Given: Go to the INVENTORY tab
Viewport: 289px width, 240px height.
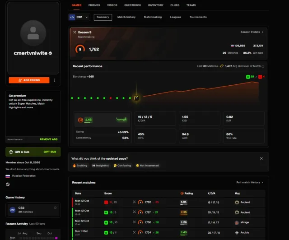Looking at the screenshot, I should pyautogui.click(x=155, y=5).
